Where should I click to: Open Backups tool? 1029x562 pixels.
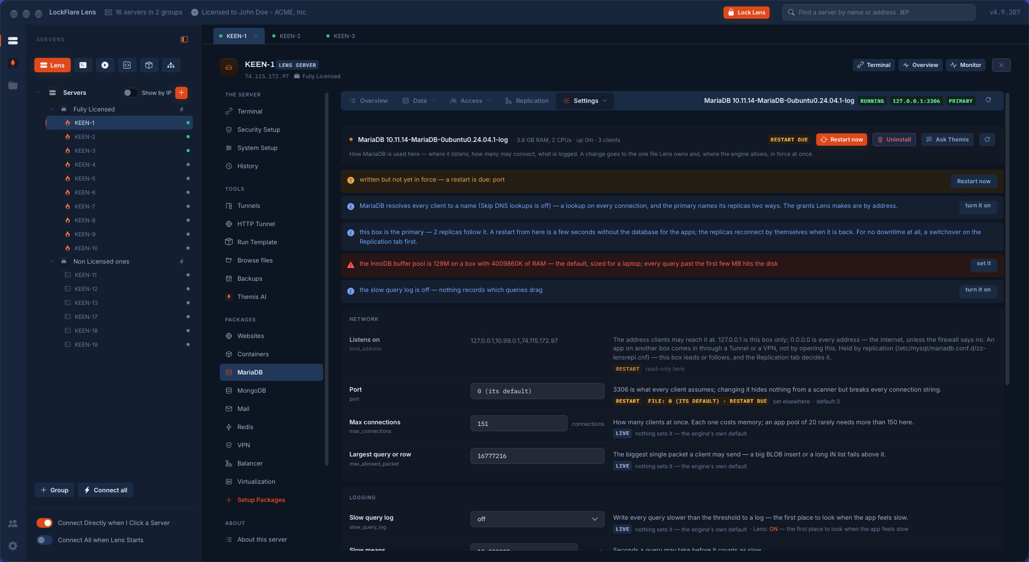point(271,279)
